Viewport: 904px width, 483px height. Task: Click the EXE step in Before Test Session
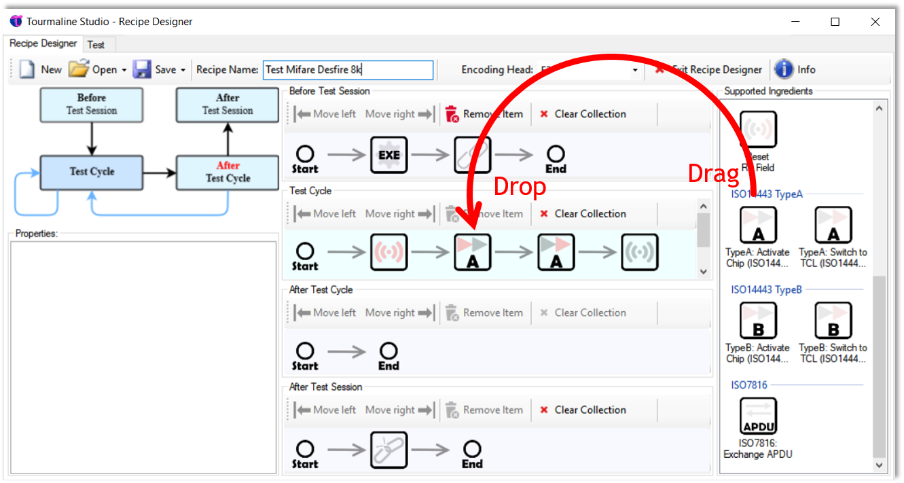389,154
